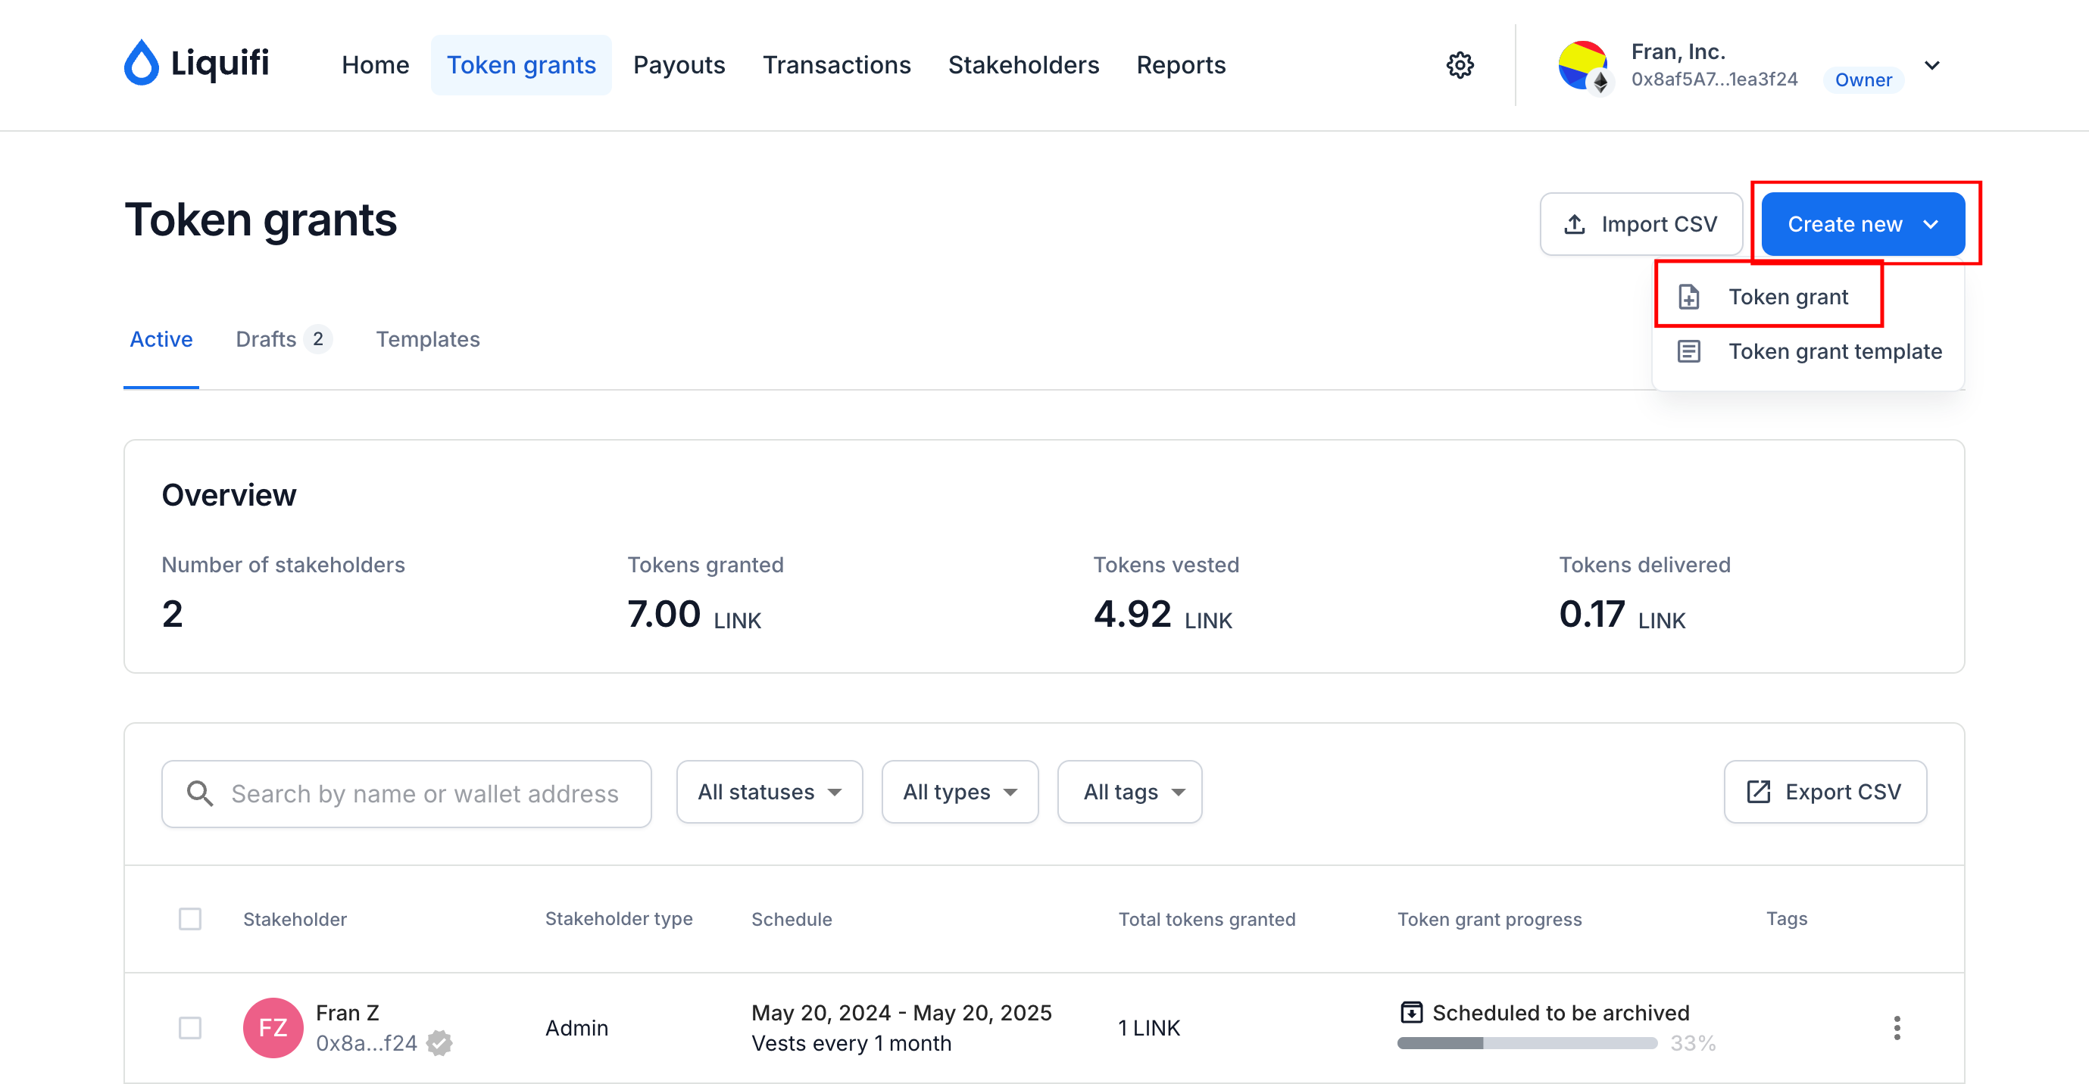Expand the account switcher chevron
Viewport: 2089px width, 1084px height.
click(x=1931, y=66)
